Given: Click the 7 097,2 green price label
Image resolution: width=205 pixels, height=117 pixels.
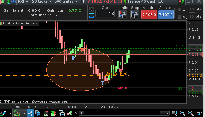Looking at the screenshot, I should point(195,93).
